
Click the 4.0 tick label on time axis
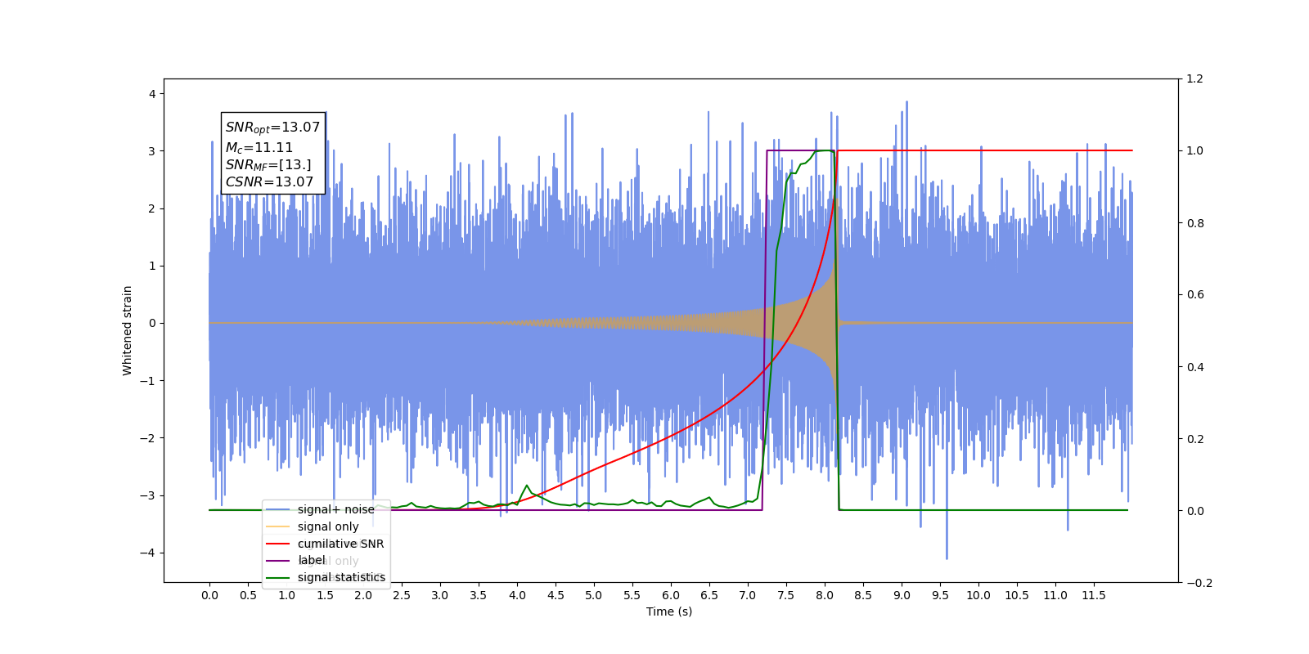517,595
